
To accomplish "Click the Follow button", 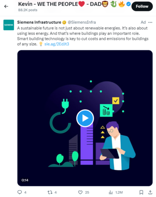I will pos(142,6).
